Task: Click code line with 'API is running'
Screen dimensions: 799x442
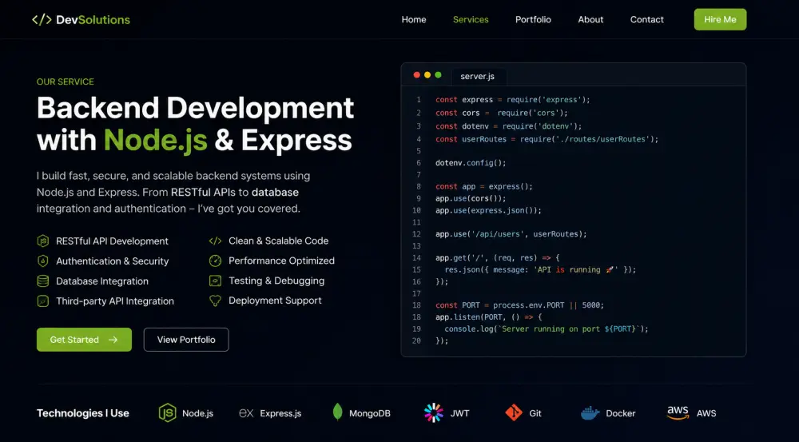Action: (x=540, y=269)
